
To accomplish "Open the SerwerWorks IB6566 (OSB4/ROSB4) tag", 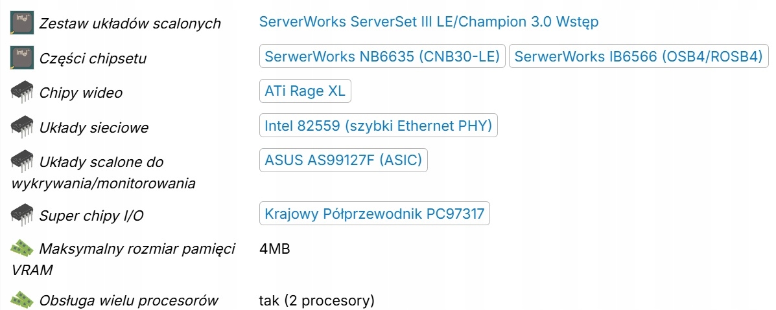I will point(639,56).
